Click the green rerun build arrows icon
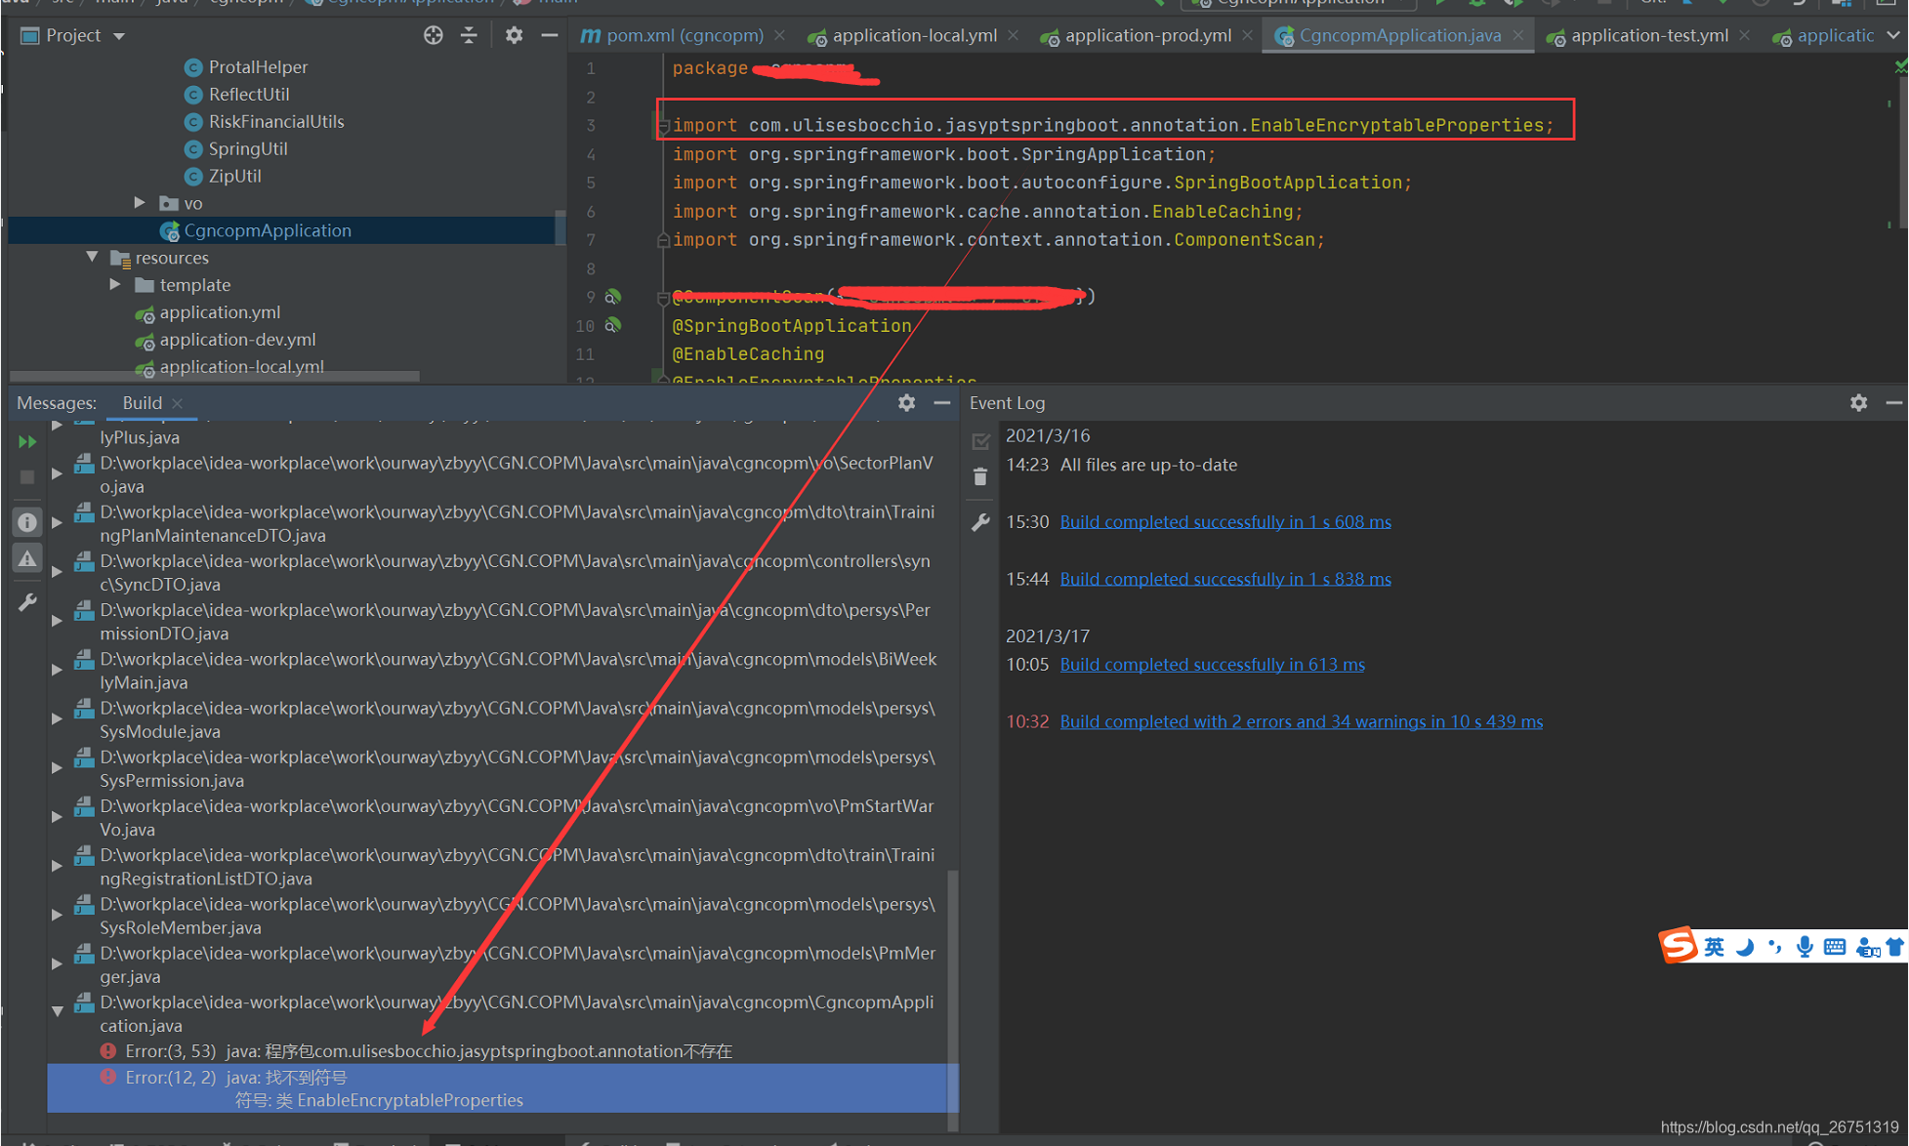 tap(27, 442)
